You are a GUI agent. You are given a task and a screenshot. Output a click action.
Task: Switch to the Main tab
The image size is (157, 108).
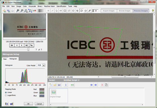5,59
